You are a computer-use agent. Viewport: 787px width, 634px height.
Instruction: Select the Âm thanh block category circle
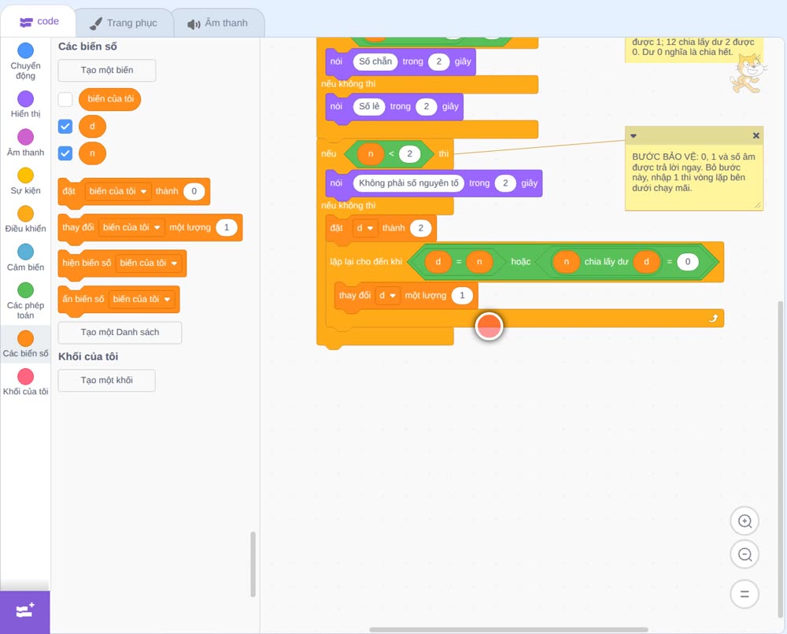point(26,137)
